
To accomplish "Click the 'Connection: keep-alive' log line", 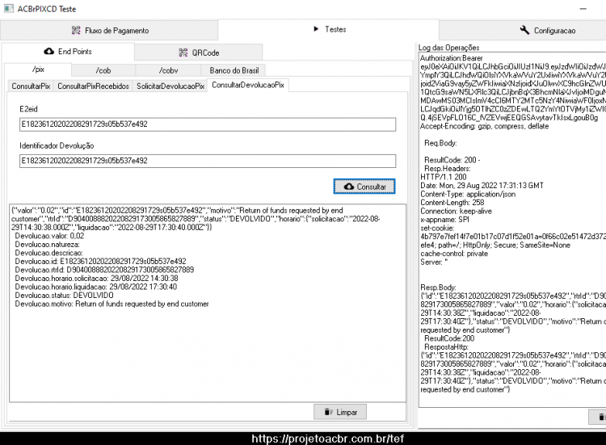I will click(456, 212).
